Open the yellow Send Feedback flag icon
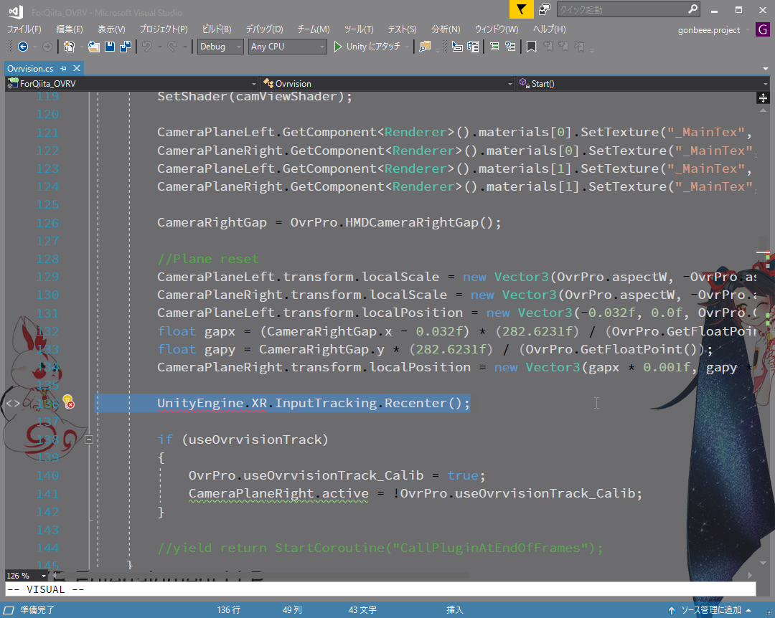This screenshot has height=618, width=775. [x=521, y=10]
